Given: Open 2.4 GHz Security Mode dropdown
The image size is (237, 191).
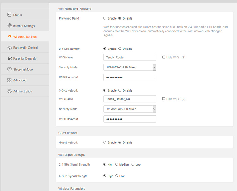Looking at the screenshot, I should [130, 68].
